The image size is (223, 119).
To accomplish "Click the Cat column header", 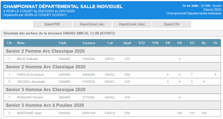I will (x=110, y=43).
